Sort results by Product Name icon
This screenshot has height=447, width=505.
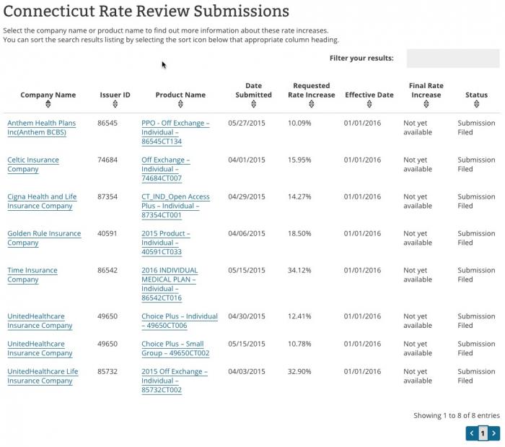180,105
